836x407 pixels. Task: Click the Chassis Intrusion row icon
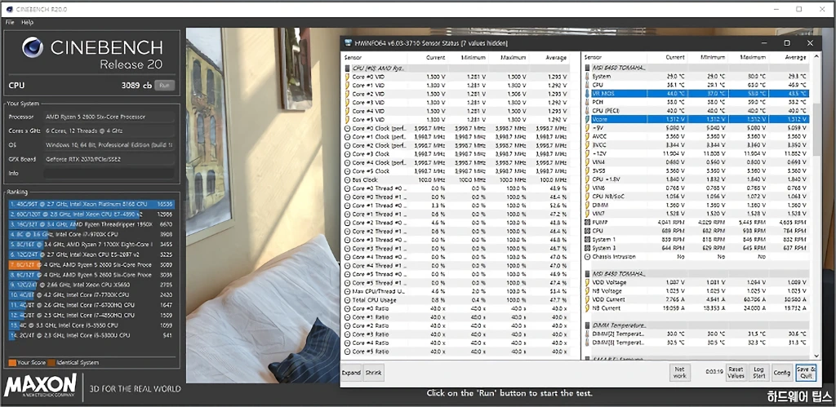[587, 257]
